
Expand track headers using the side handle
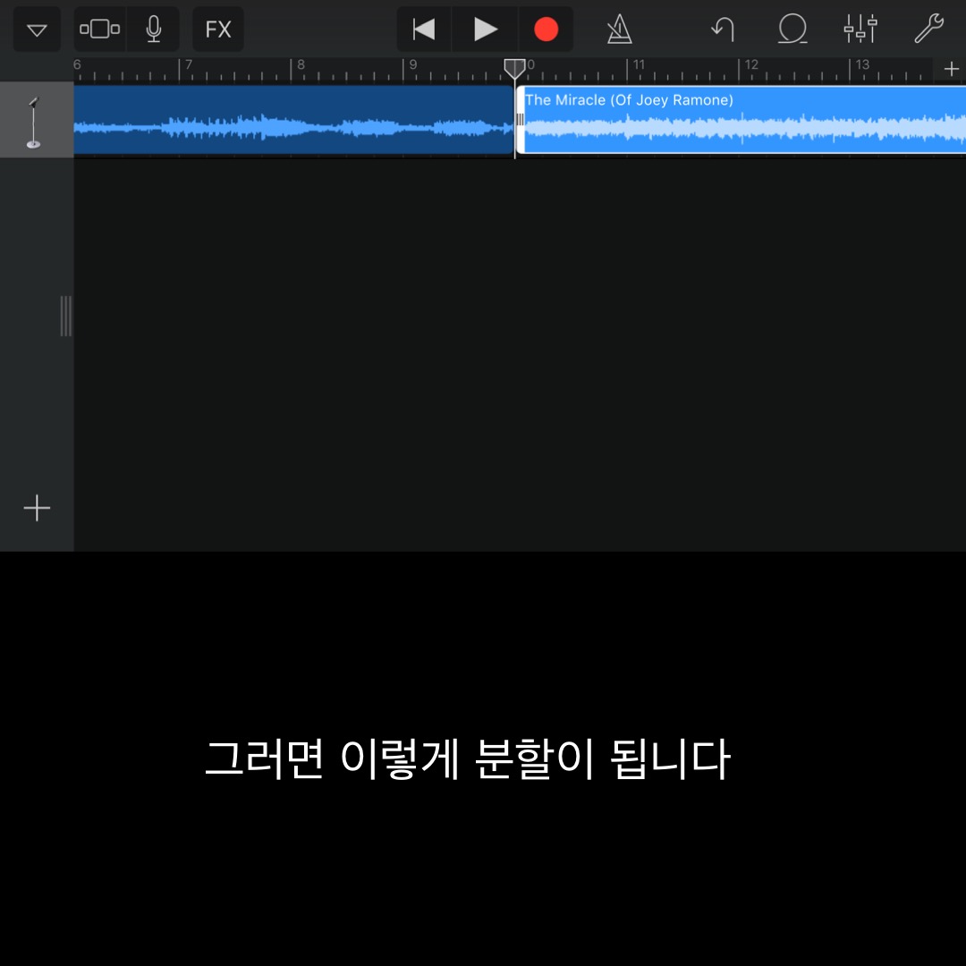(66, 316)
